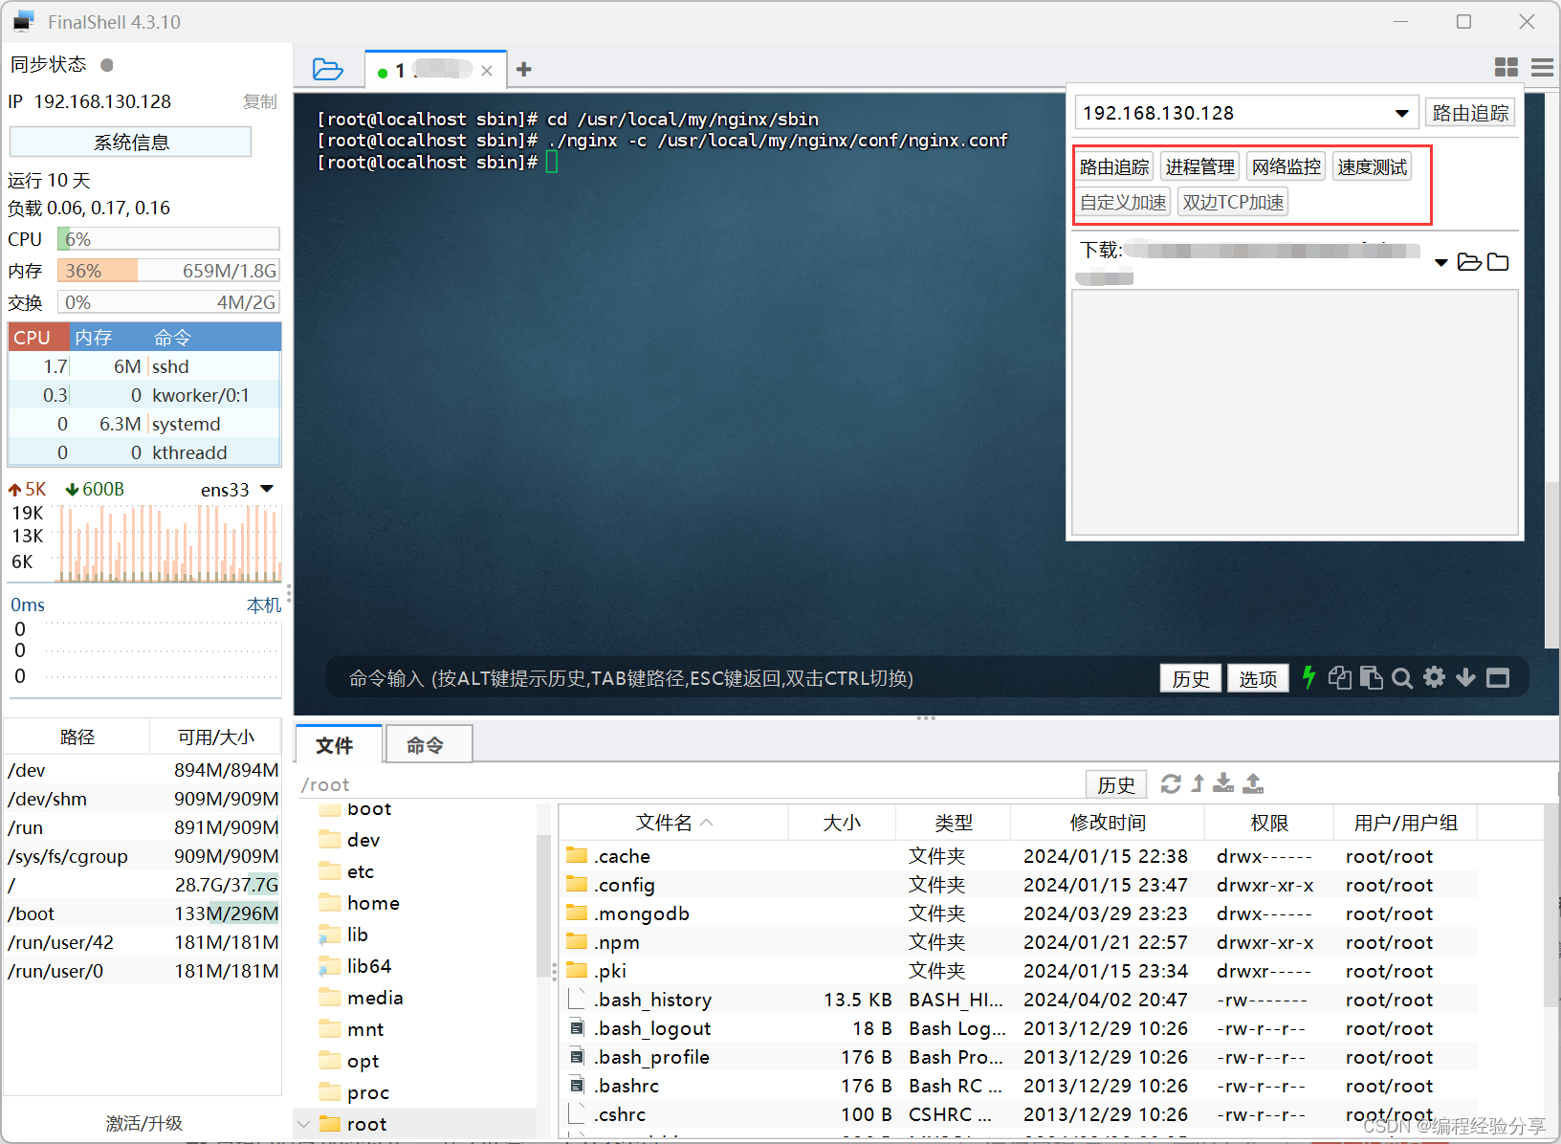Click the lightning bolt quick command icon
This screenshot has width=1561, height=1144.
click(1308, 678)
